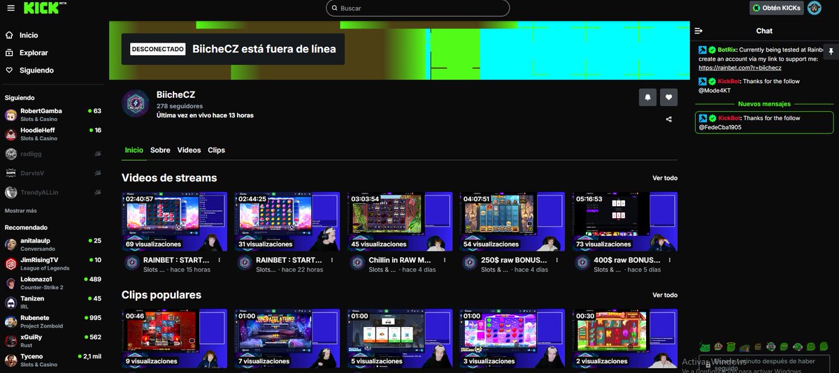The height and width of the screenshot is (373, 839).
Task: Open Explorar in the sidebar
Action: pos(27,52)
